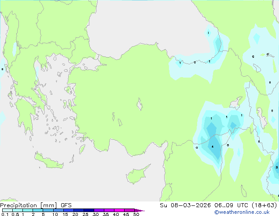Click the 2–5 mm legend swatch
Viewport: 279px width, 216px height.
(x=38, y=210)
